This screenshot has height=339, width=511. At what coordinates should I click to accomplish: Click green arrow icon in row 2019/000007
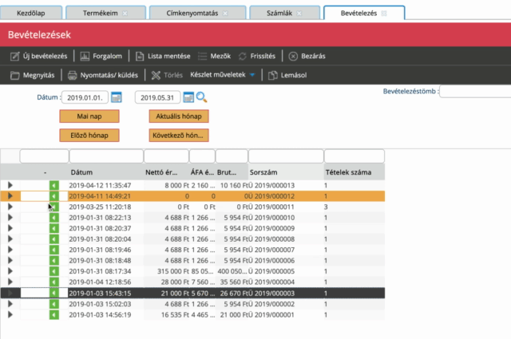(x=54, y=250)
